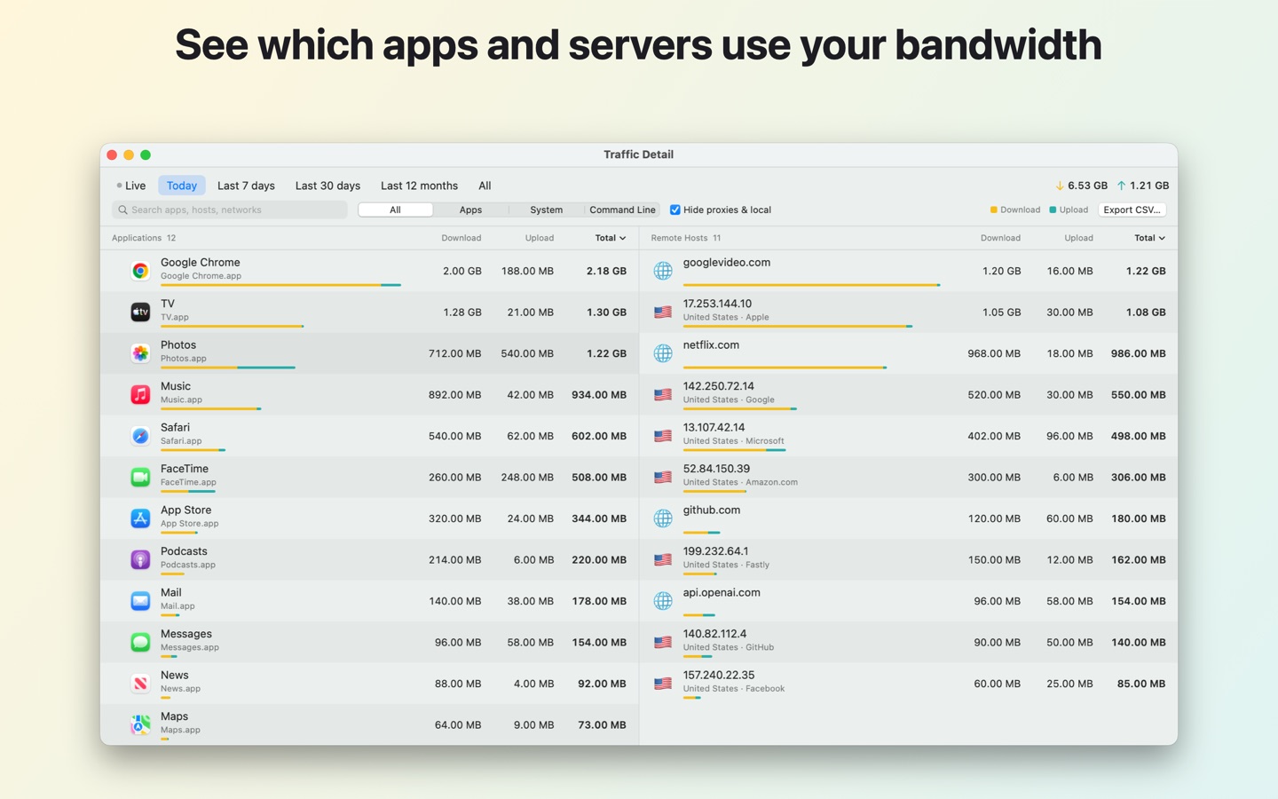
Task: Open Applications Total sort dropdown
Action: [611, 238]
